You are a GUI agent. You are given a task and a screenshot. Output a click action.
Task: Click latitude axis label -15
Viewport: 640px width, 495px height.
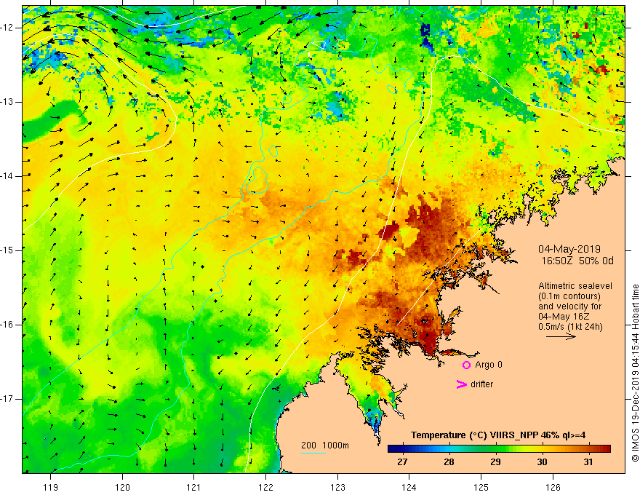tap(7, 250)
